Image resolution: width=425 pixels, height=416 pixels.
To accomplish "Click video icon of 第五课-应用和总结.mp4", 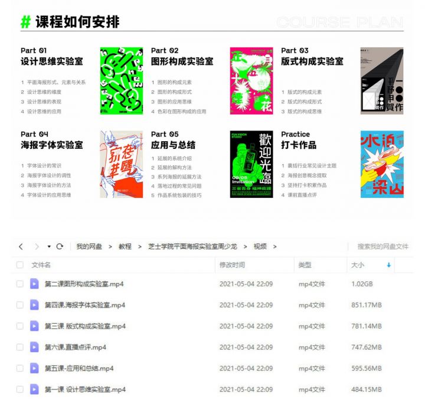I will (34, 368).
